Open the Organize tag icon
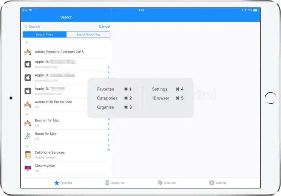This screenshot has width=281, height=196. click(160, 182)
